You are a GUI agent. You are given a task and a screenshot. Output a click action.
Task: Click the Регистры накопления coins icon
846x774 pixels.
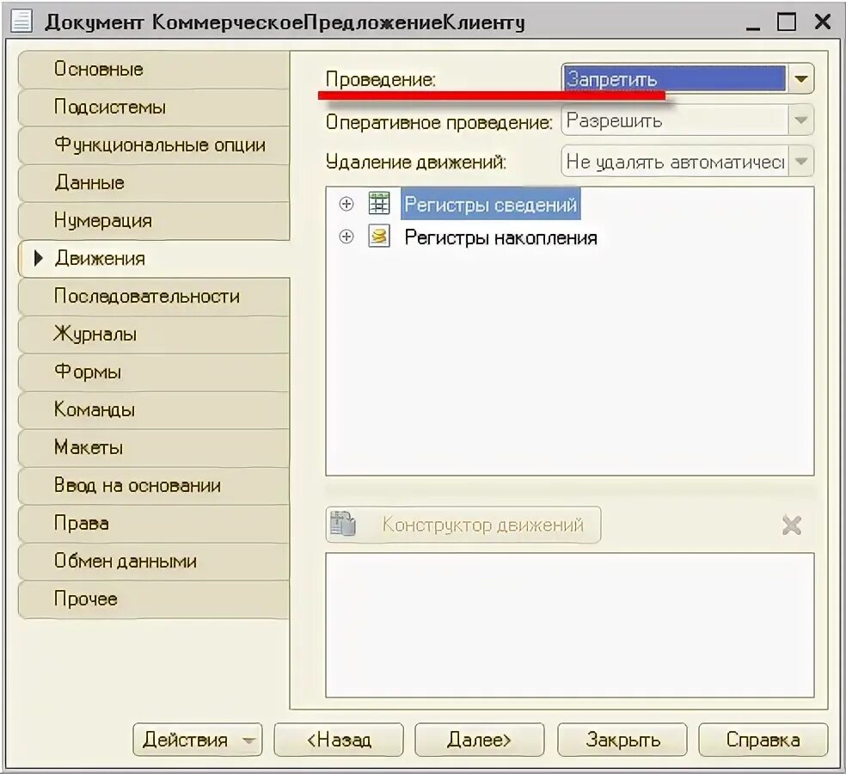pyautogui.click(x=379, y=236)
